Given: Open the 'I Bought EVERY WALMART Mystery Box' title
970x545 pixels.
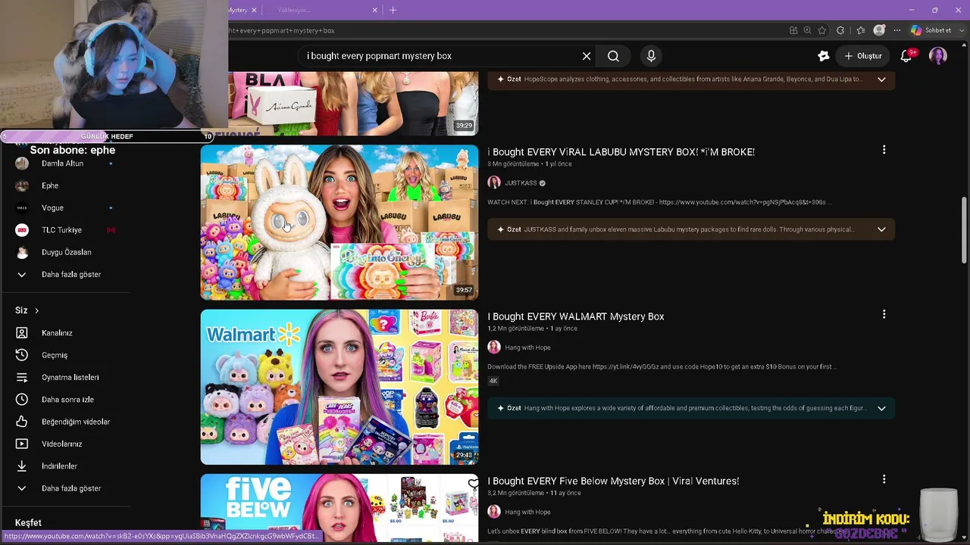Looking at the screenshot, I should tap(576, 316).
